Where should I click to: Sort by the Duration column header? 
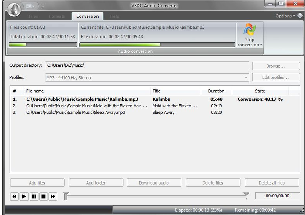pos(216,91)
